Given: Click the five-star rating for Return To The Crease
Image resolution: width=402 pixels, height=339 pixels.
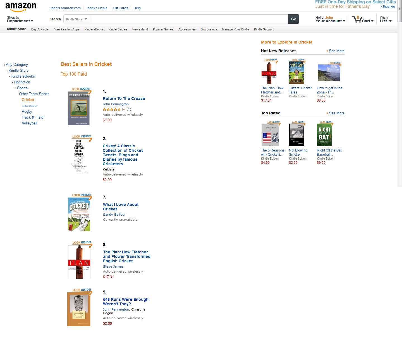Looking at the screenshot, I should pyautogui.click(x=112, y=109).
